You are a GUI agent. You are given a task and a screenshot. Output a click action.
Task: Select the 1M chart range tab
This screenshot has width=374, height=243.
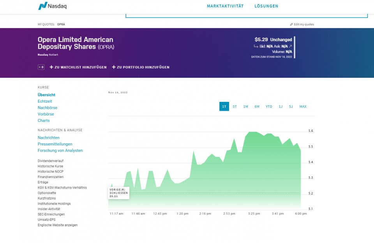click(246, 107)
